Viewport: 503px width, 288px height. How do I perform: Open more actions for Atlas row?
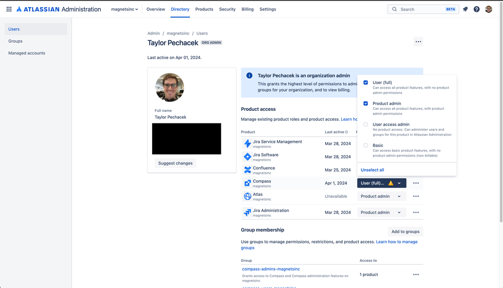coord(416,196)
